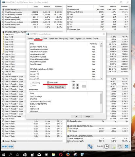Launch Opera browser from the taskbar
The width and height of the screenshot is (135, 157).
(x=61, y=154)
